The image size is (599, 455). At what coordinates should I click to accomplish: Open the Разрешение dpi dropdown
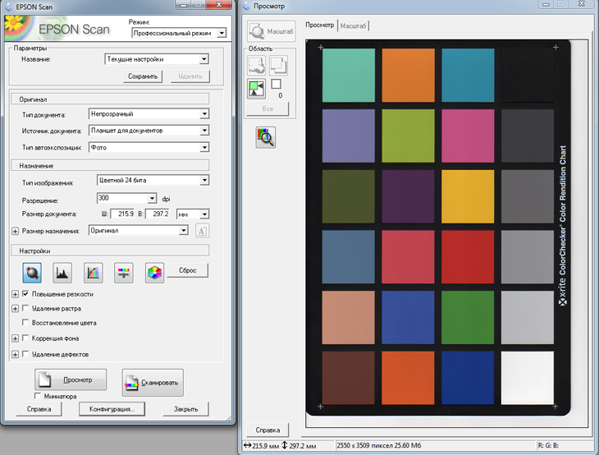coord(127,198)
